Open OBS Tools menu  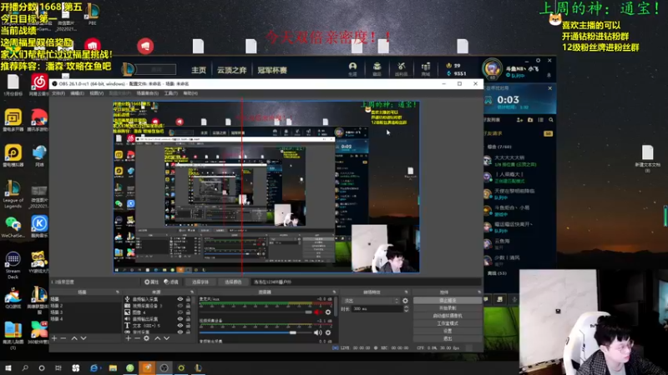[x=171, y=93]
